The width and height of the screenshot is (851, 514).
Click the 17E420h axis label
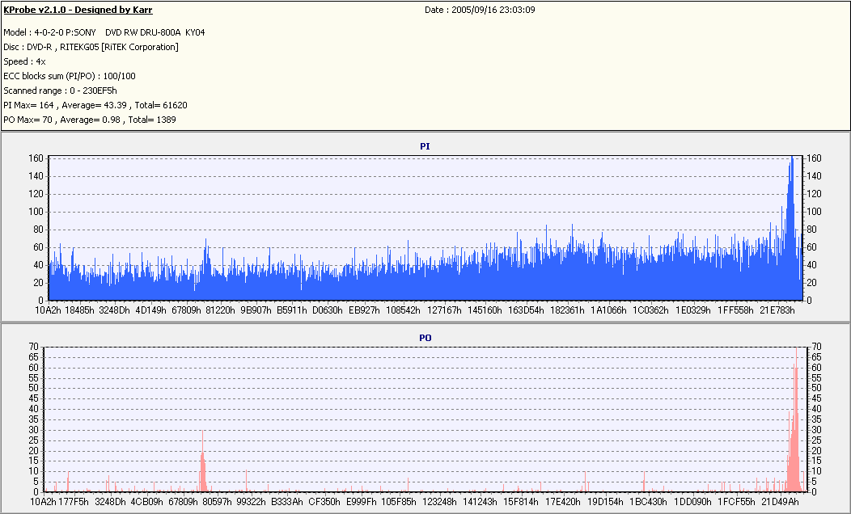(563, 502)
